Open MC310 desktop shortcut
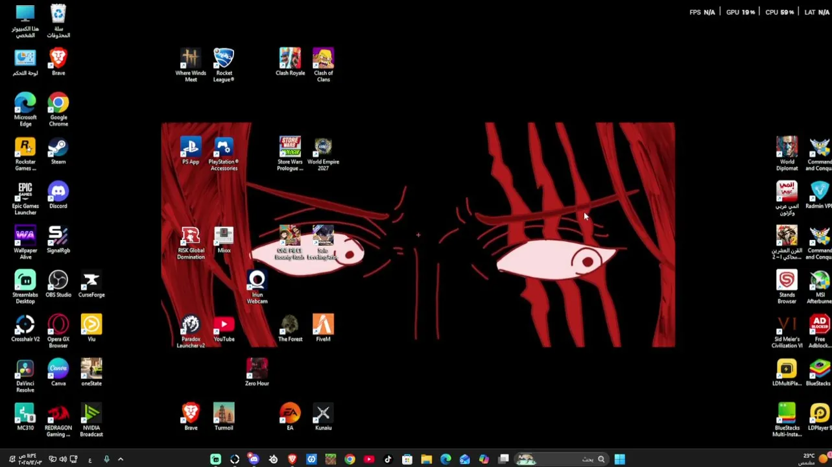Screen dimensions: 832x467 (25, 417)
